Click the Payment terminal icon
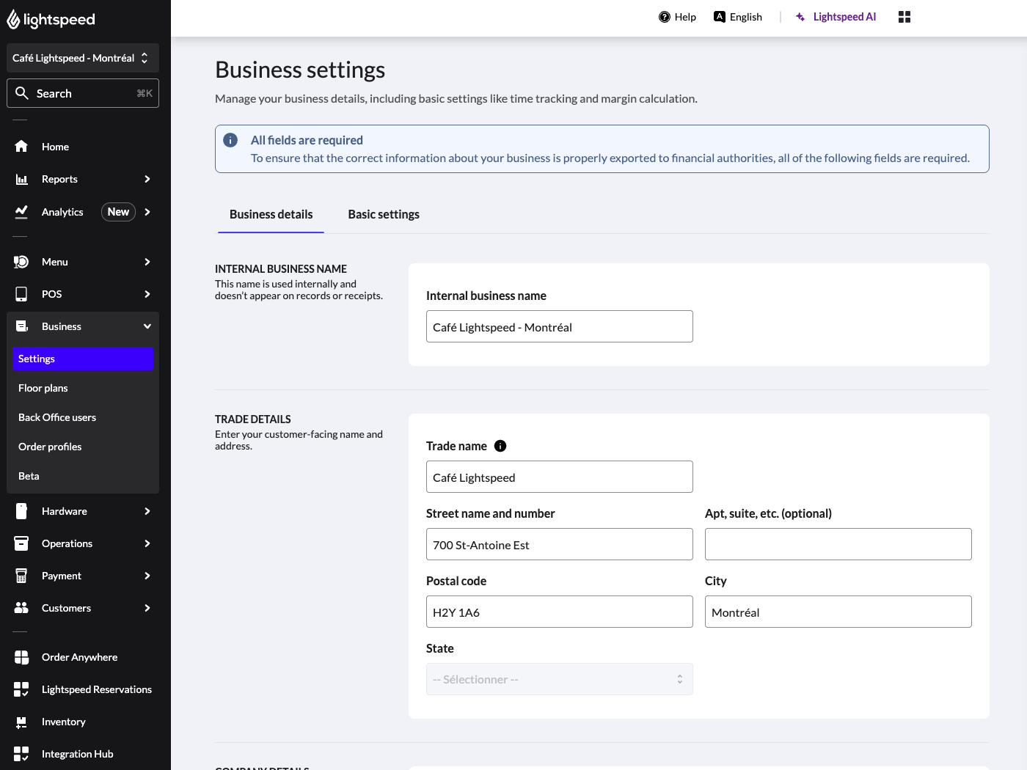1027x770 pixels. tap(21, 576)
